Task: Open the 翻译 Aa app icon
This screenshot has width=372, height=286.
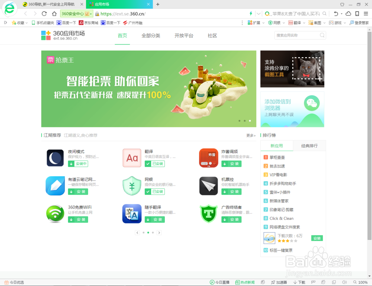Action: [132, 158]
